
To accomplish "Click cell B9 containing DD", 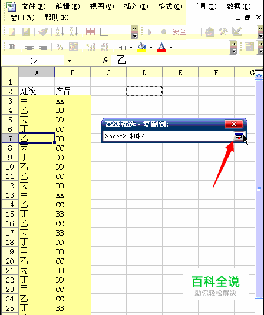I will 72,157.
